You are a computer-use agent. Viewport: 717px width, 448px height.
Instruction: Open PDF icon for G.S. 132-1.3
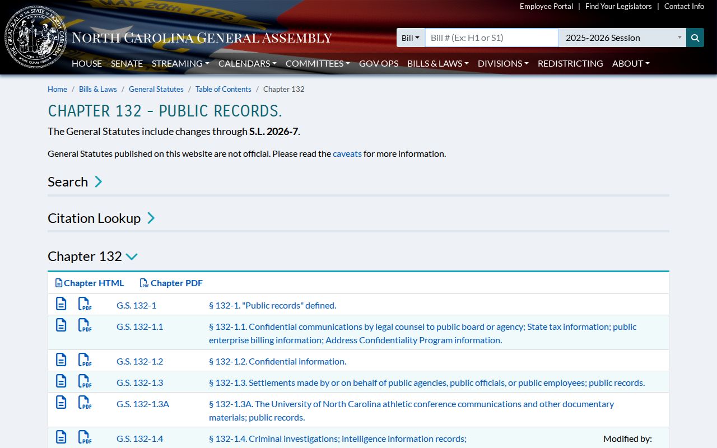pos(85,381)
